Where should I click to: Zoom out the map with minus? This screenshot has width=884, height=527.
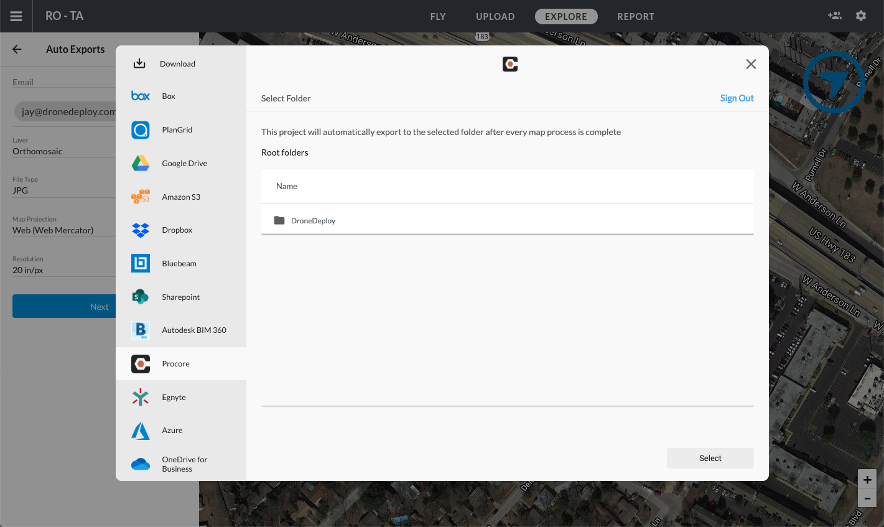point(867,498)
